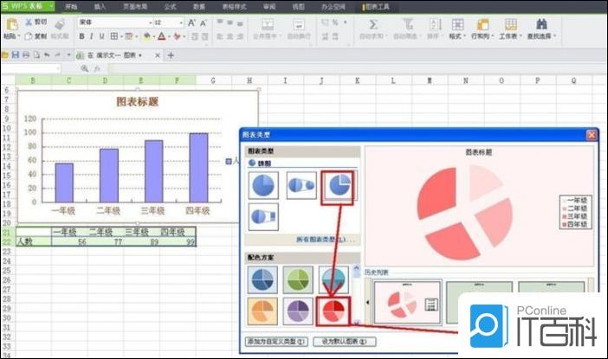Click the Print icon in quick toolbar
The height and width of the screenshot is (359, 608).
[x=26, y=55]
